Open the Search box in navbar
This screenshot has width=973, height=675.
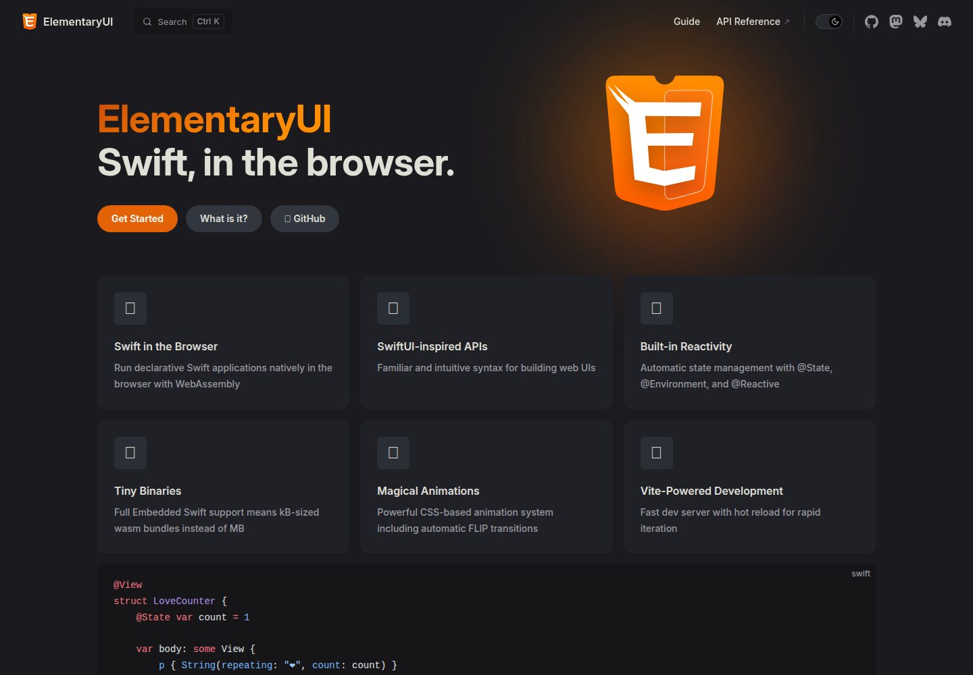183,22
